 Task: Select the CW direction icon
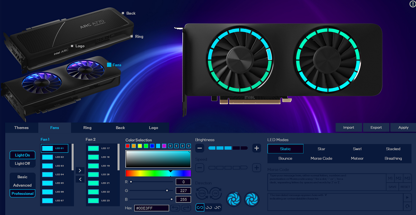[215, 193]
